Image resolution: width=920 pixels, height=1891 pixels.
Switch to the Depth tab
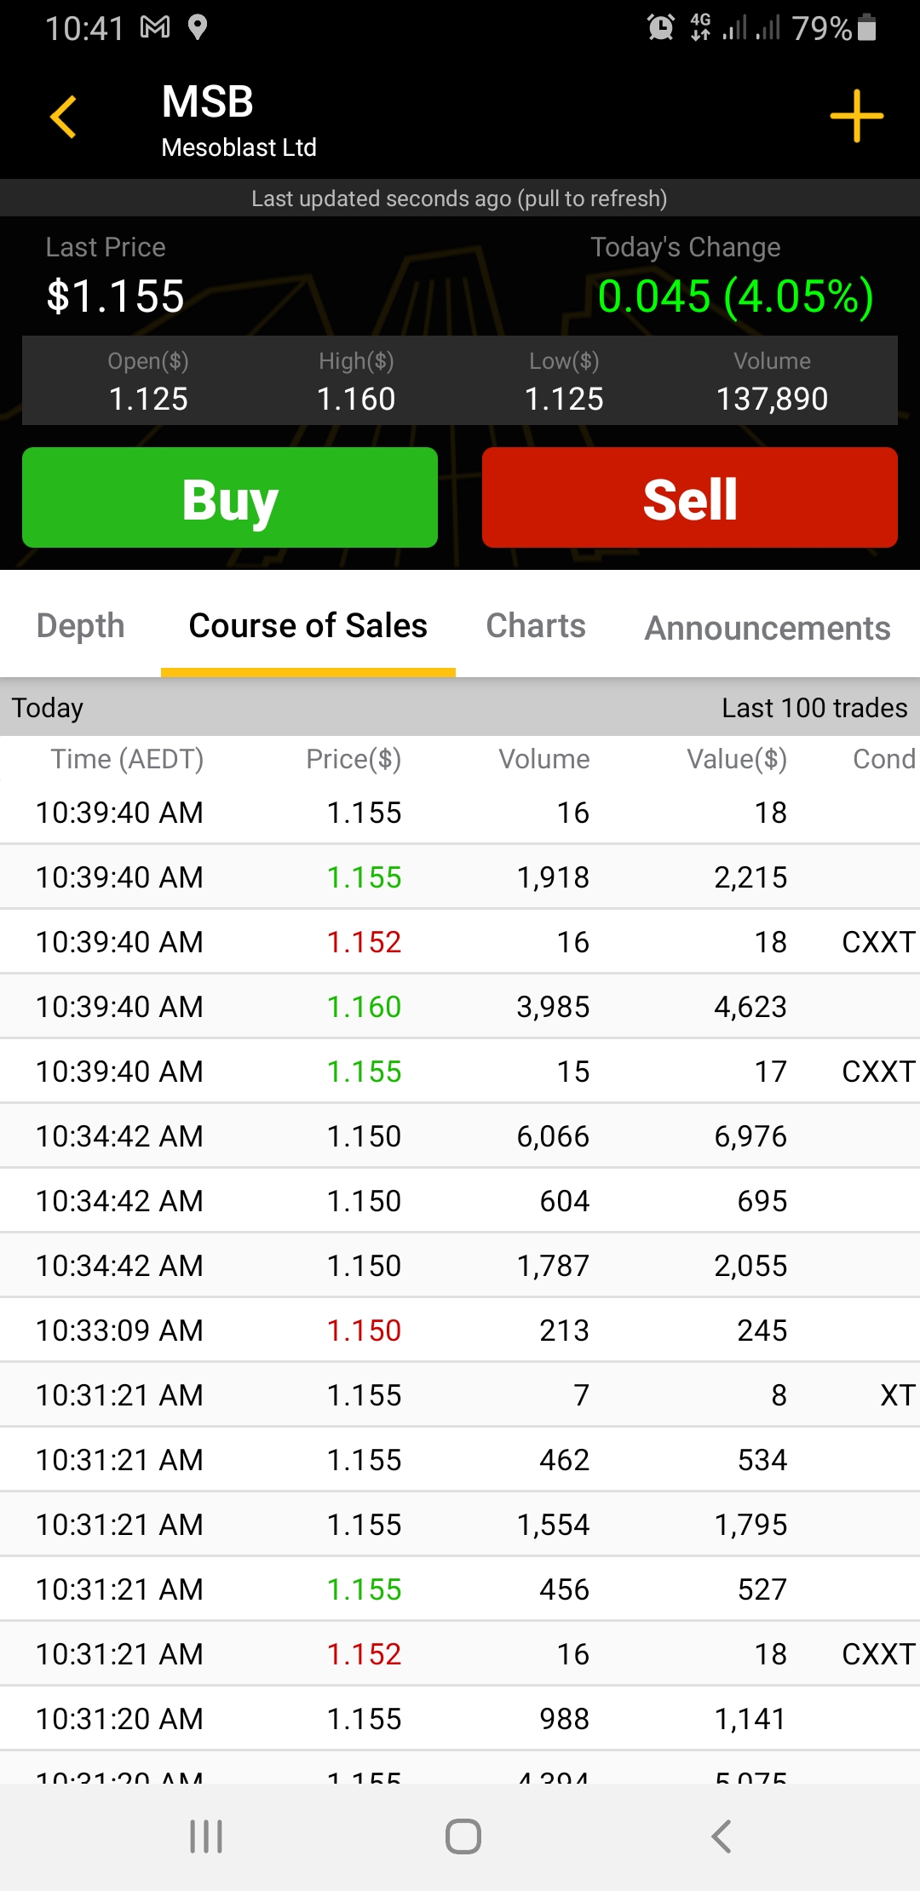[x=81, y=626]
